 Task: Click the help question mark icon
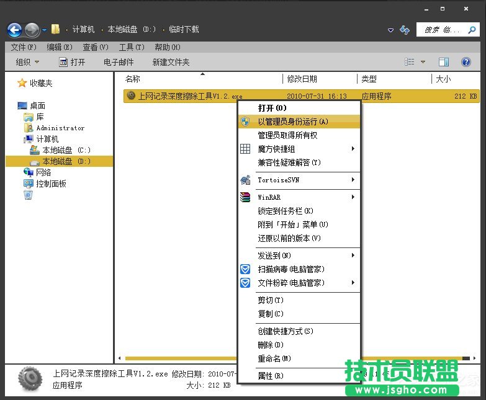(x=466, y=62)
